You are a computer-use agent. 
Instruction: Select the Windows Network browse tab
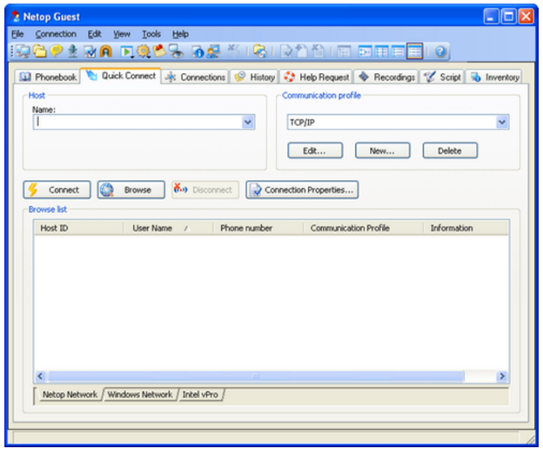[139, 395]
